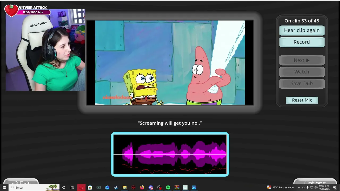This screenshot has width=340, height=191.
Task: Click the round red-and-black taskbar icon
Action: coord(133,188)
